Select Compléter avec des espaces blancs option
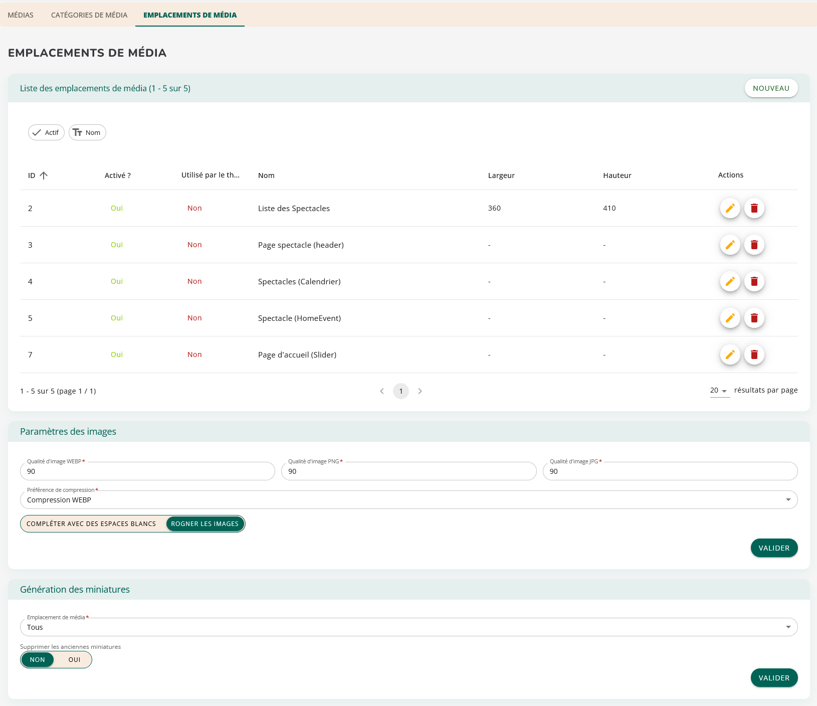817x706 pixels. point(91,524)
